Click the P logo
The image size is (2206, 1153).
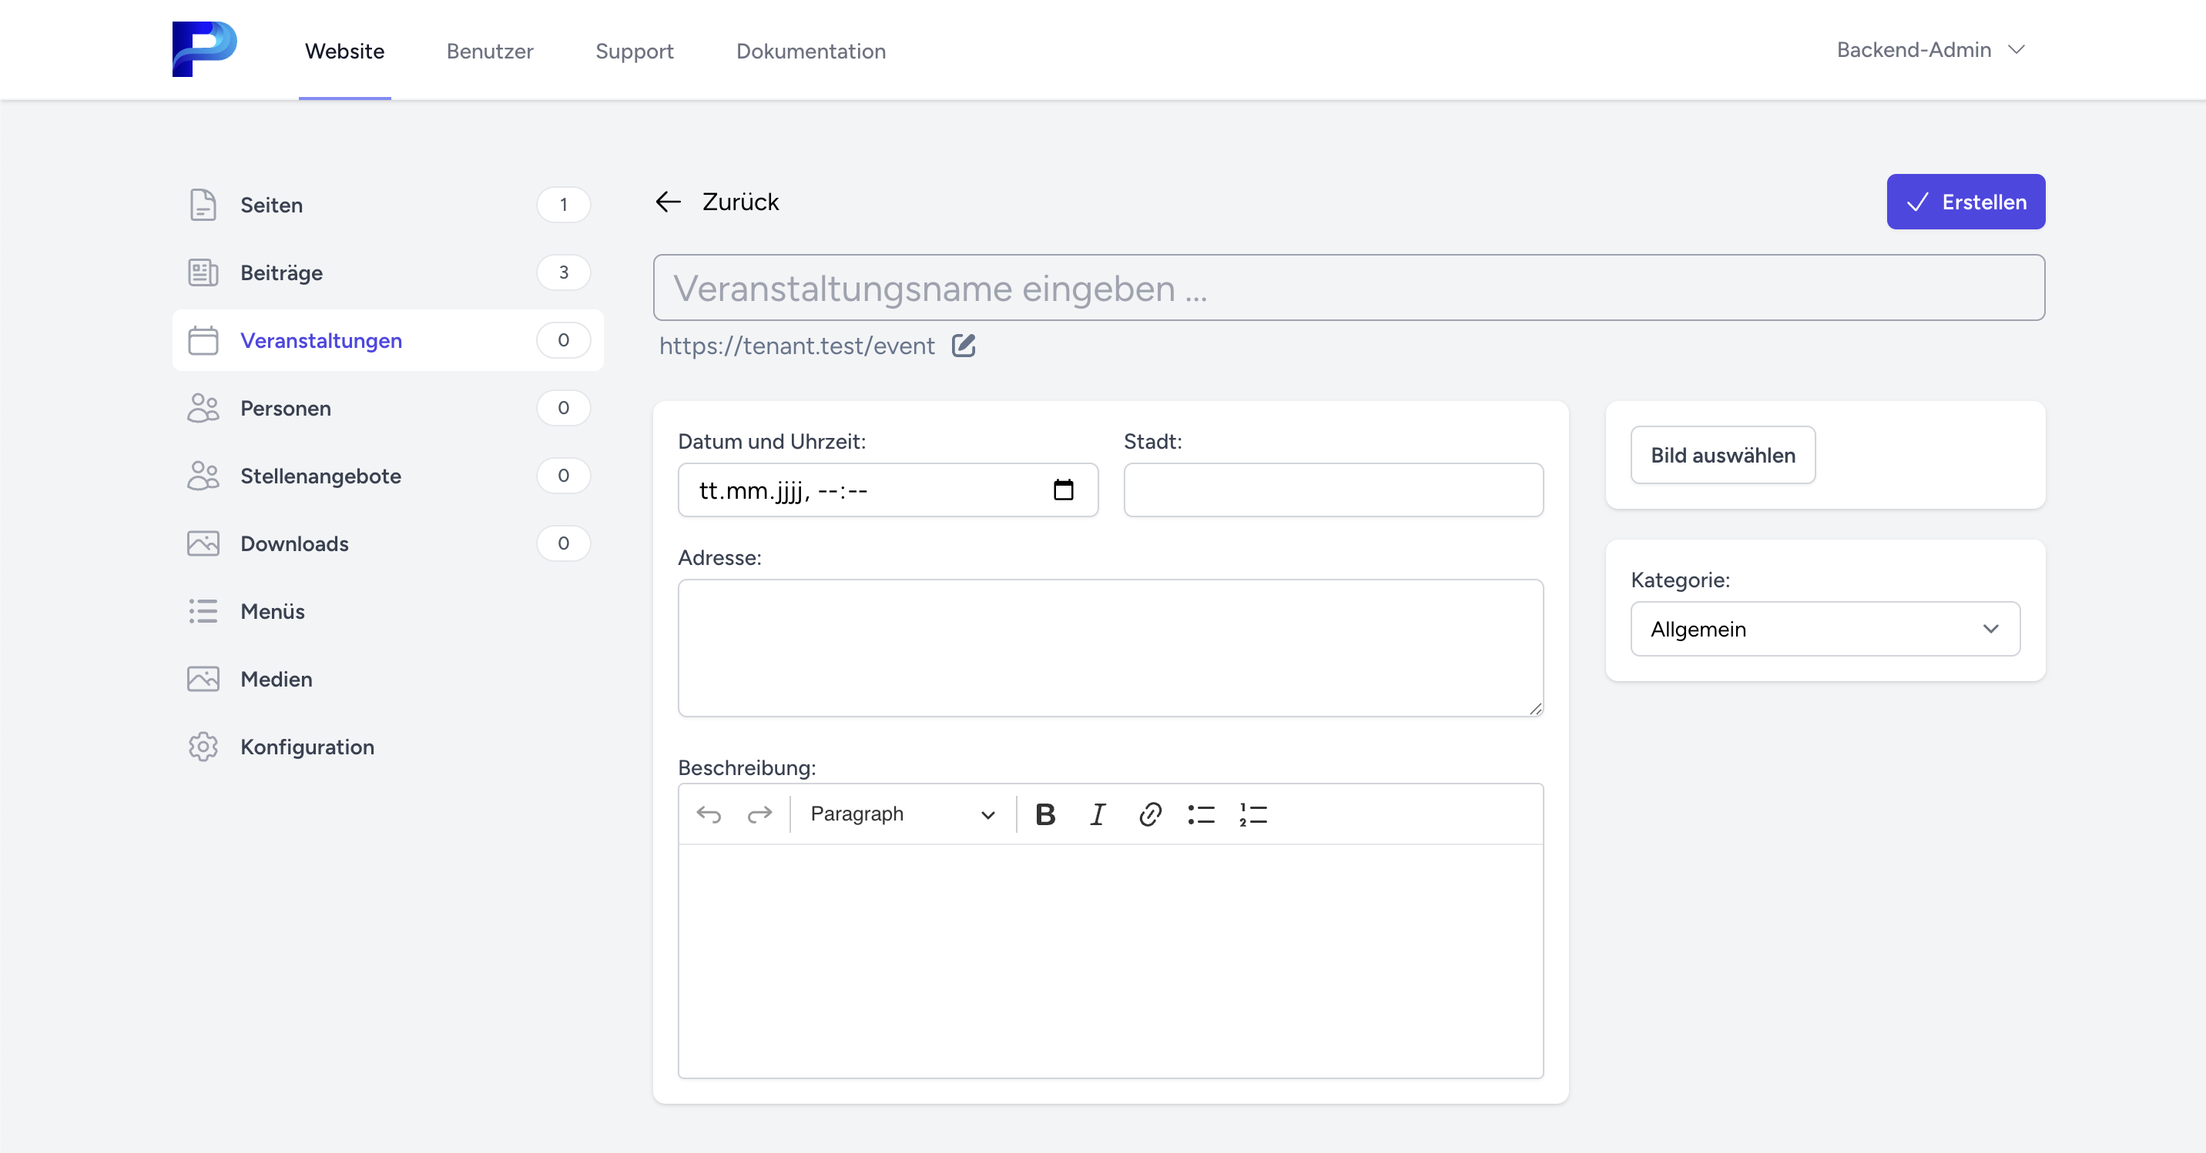pos(204,48)
